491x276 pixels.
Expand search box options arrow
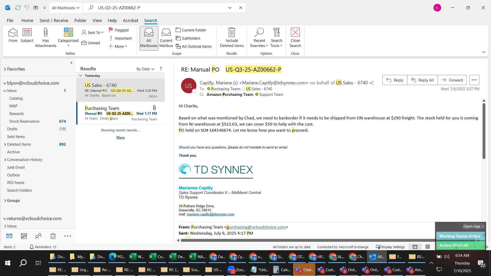pyautogui.click(x=230, y=8)
